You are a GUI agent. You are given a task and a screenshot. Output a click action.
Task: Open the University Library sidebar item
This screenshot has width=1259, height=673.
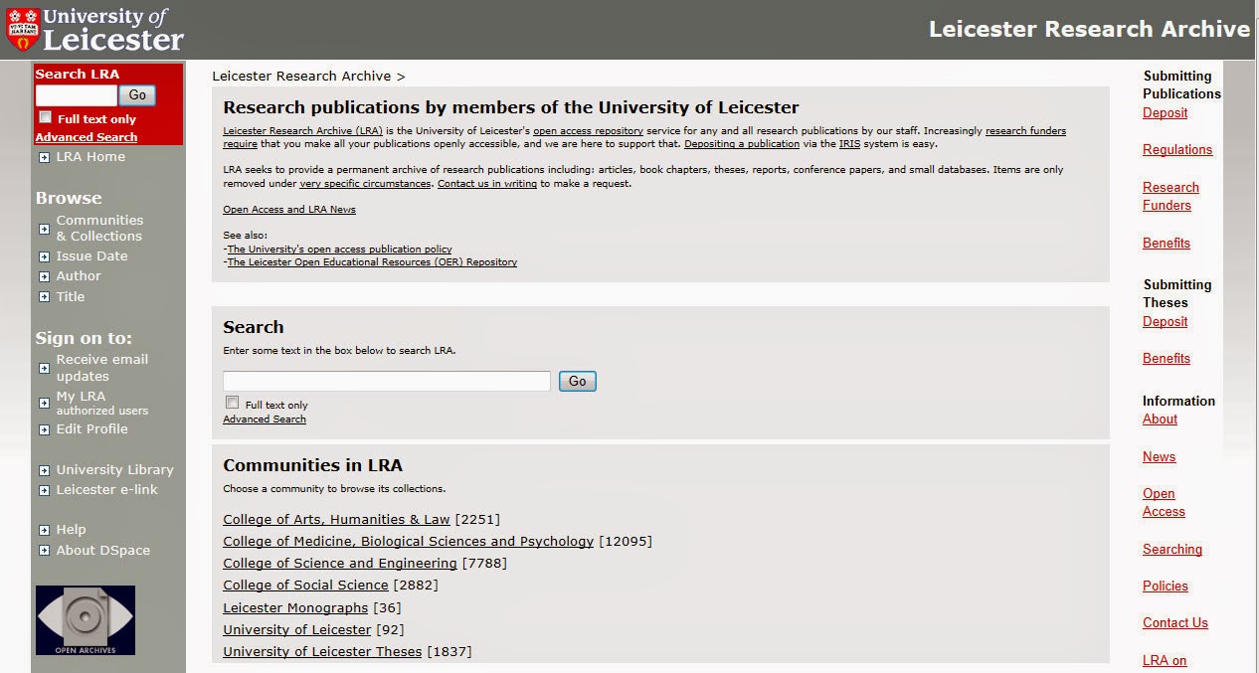point(112,469)
